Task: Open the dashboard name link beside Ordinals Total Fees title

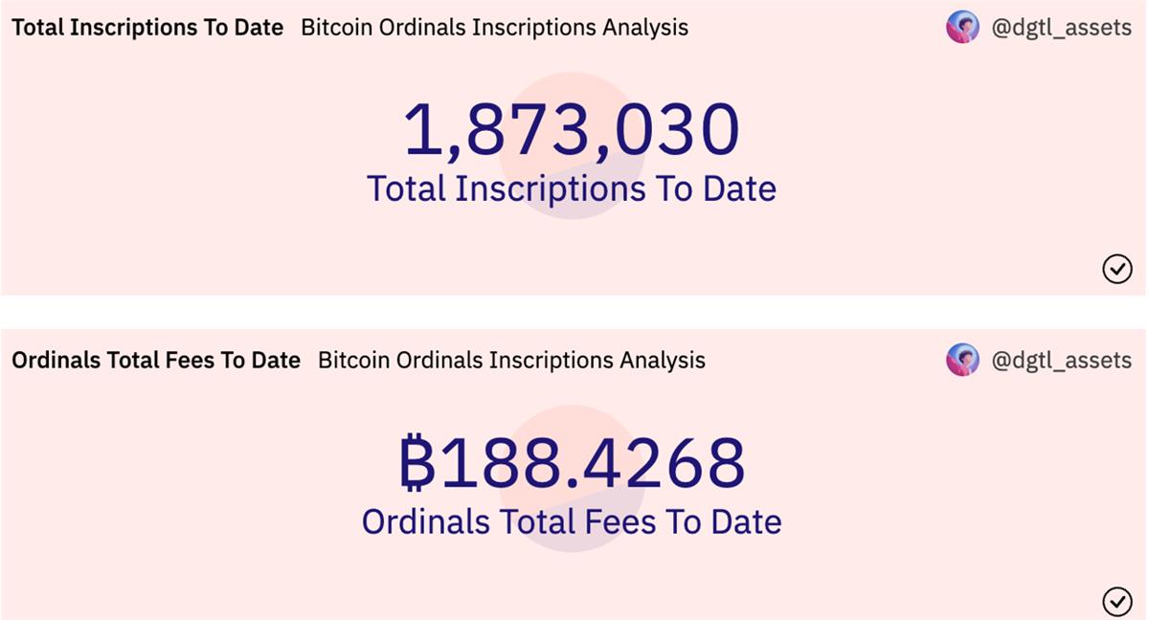Action: [x=511, y=361]
